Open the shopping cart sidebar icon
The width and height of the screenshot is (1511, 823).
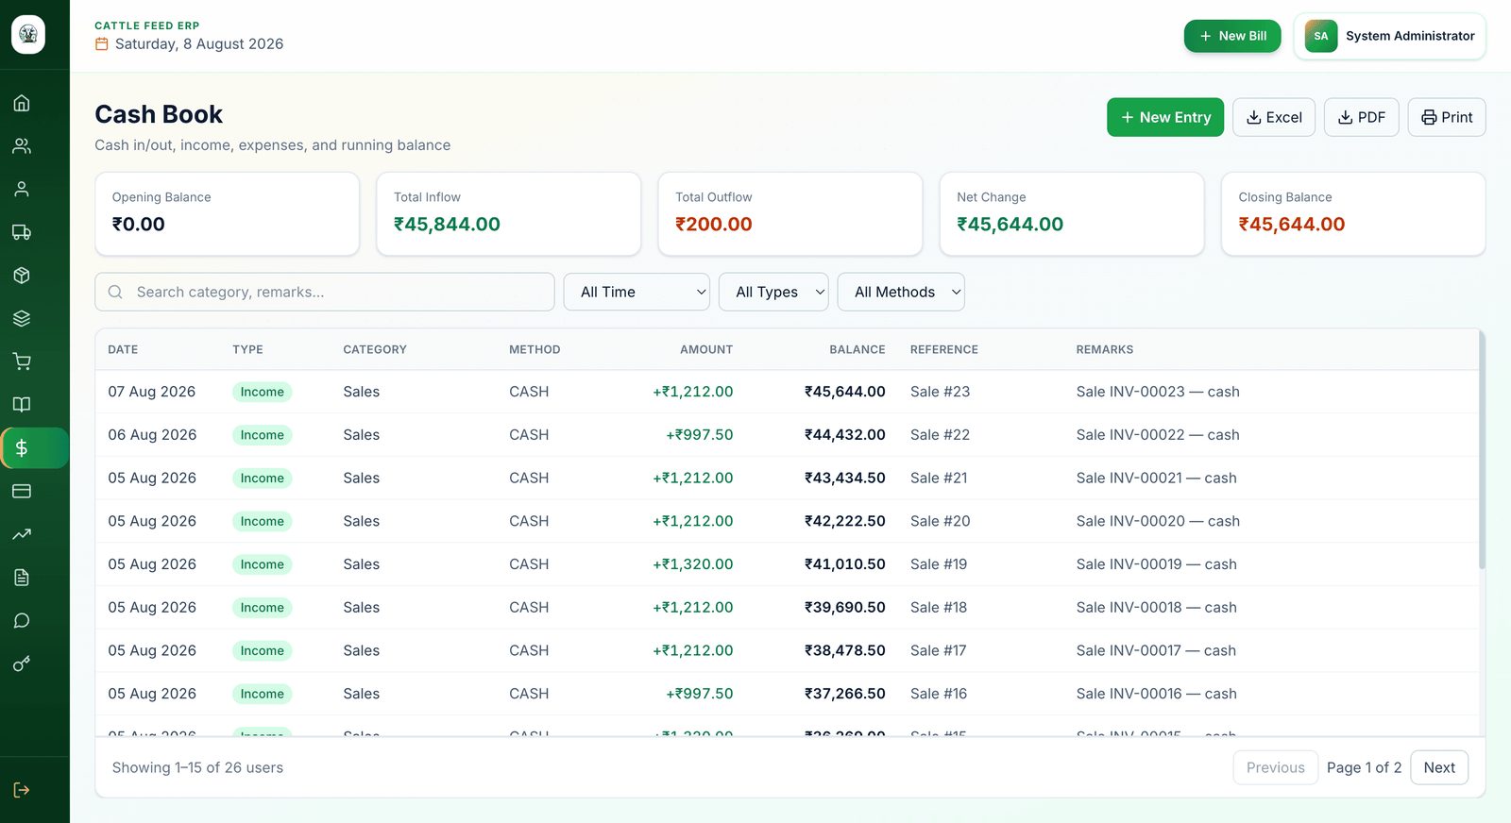coord(22,361)
